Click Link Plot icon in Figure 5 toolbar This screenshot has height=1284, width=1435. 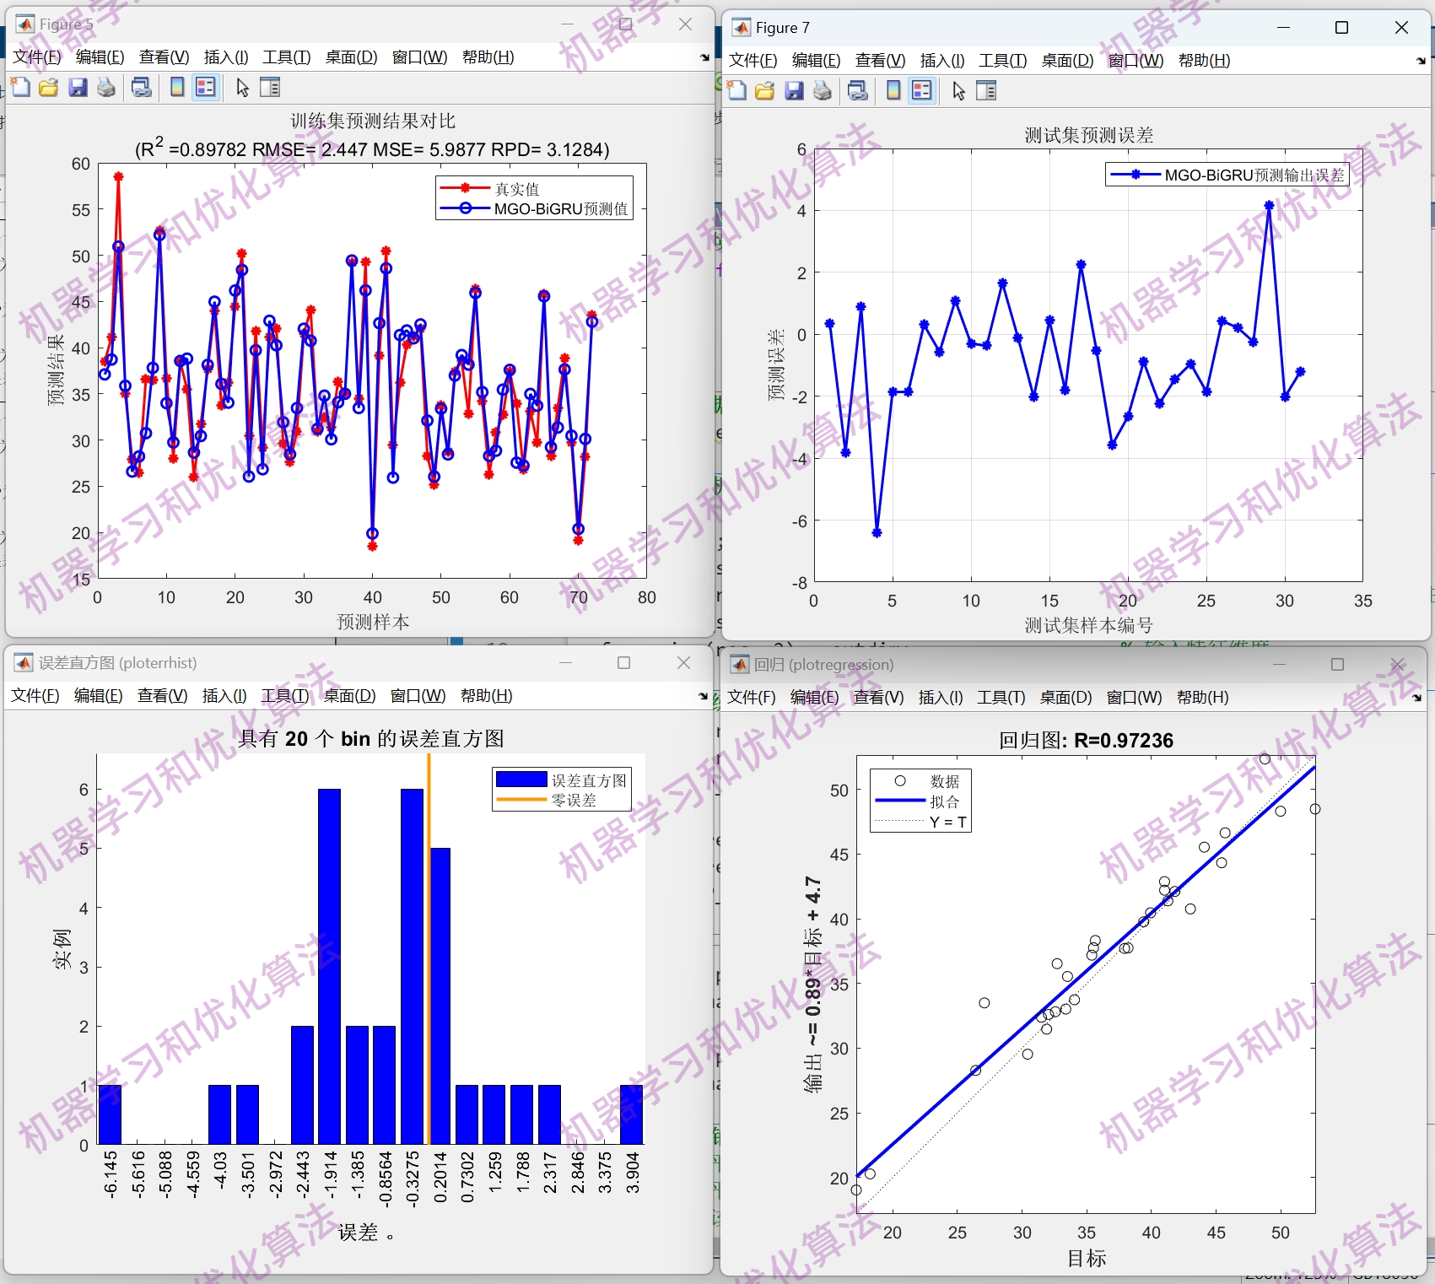(x=142, y=87)
